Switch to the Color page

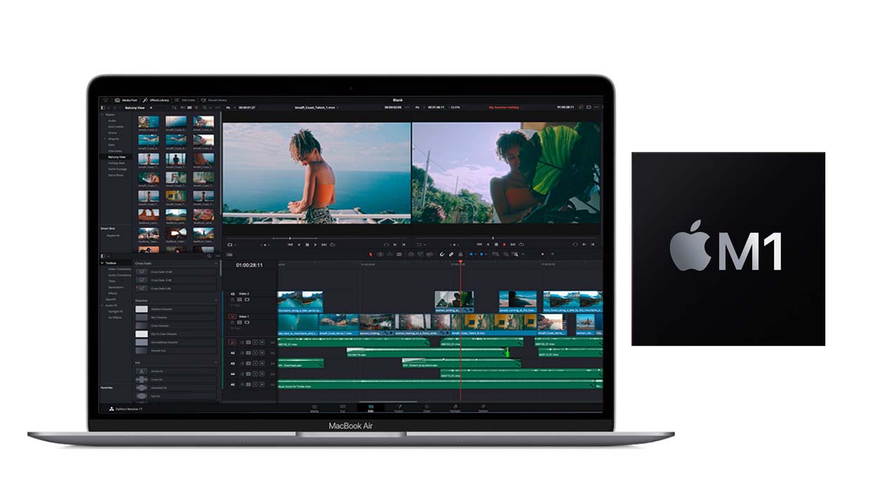[427, 409]
